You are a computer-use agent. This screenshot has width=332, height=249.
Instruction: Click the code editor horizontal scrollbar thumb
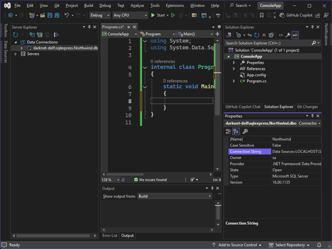(x=125, y=174)
